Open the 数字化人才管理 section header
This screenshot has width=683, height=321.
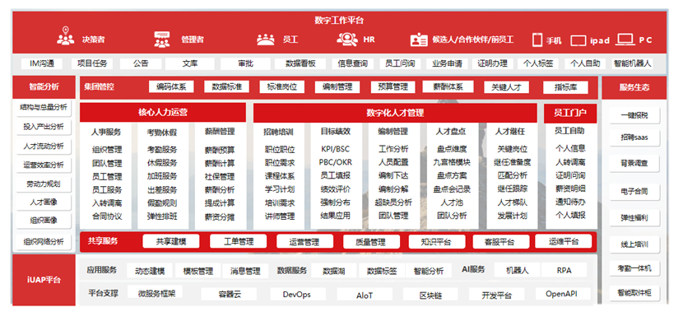tap(395, 114)
